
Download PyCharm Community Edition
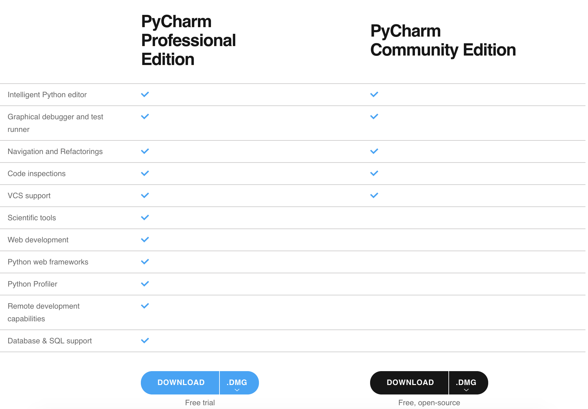(409, 382)
